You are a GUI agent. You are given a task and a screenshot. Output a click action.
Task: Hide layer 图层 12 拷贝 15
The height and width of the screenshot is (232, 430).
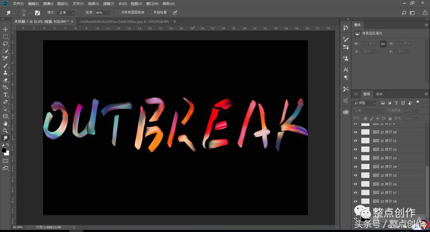point(356,175)
